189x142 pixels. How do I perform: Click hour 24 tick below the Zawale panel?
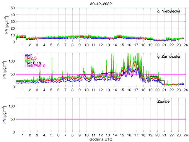click(x=185, y=135)
